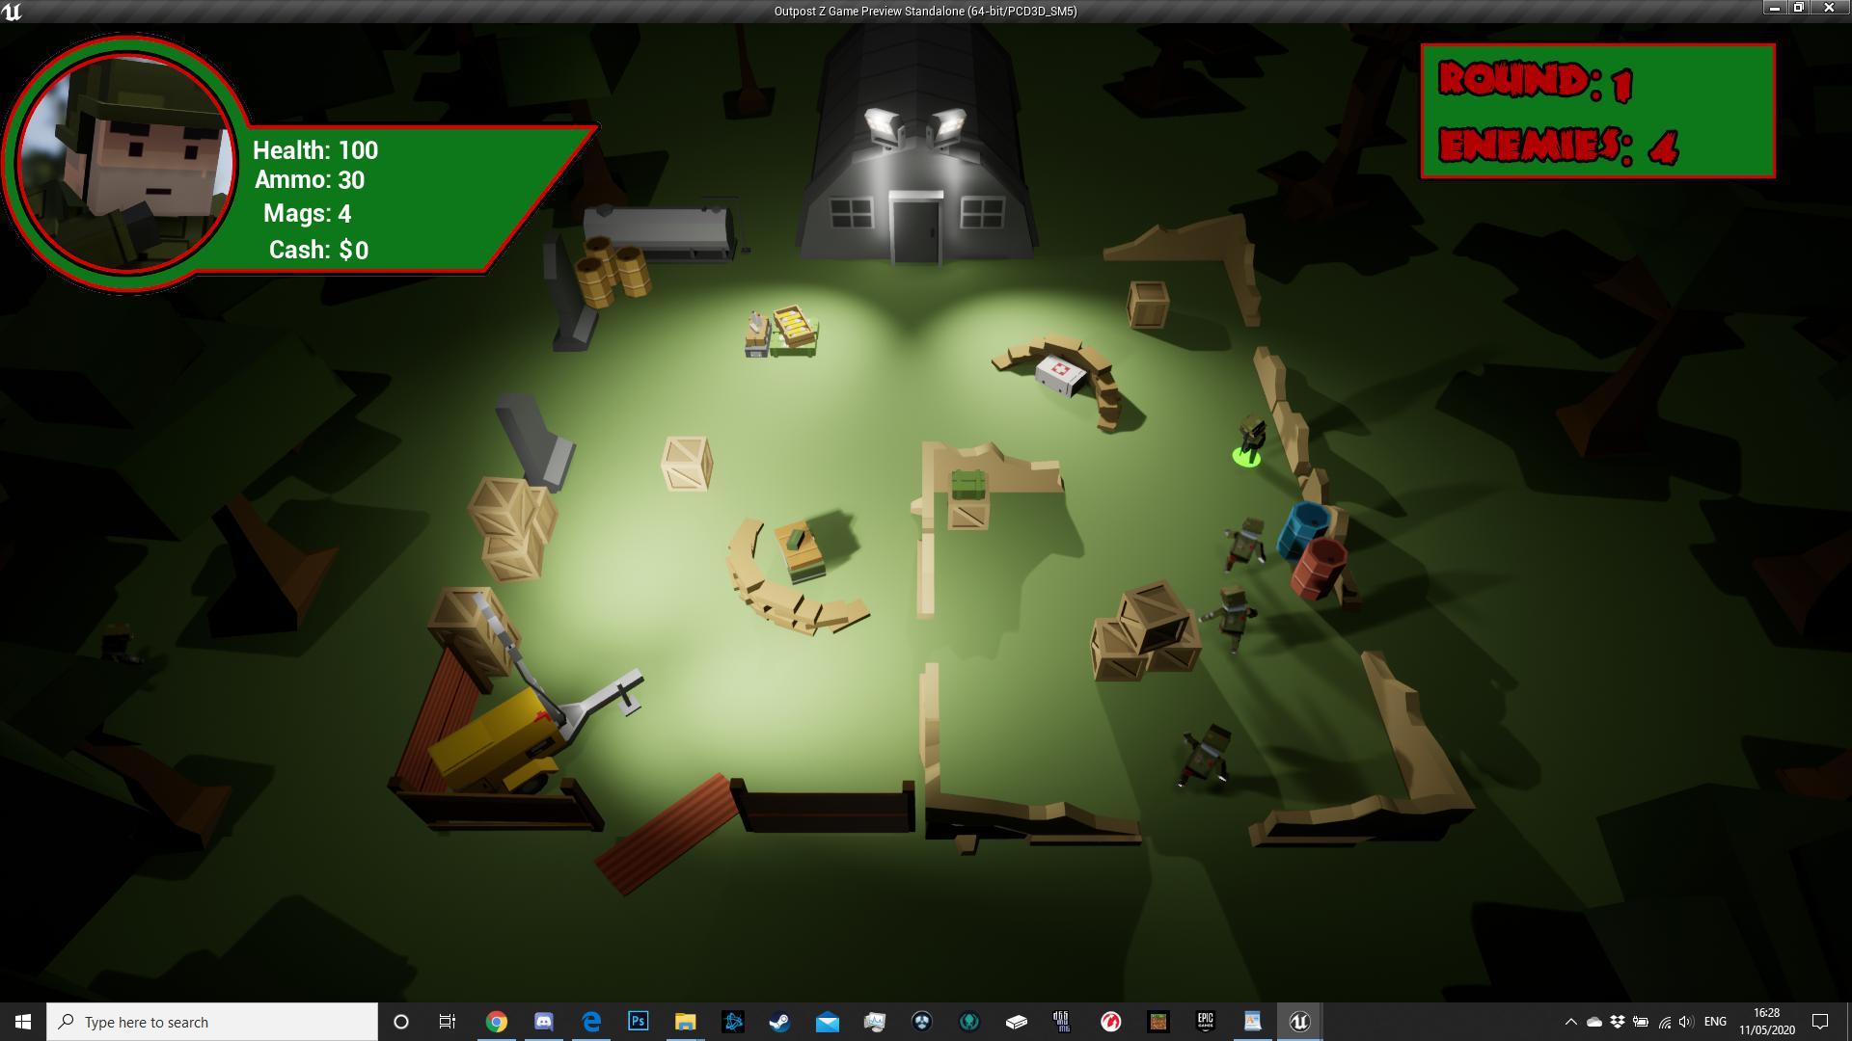The height and width of the screenshot is (1041, 1852).
Task: Launch Photoshop from the taskbar
Action: click(x=638, y=1022)
